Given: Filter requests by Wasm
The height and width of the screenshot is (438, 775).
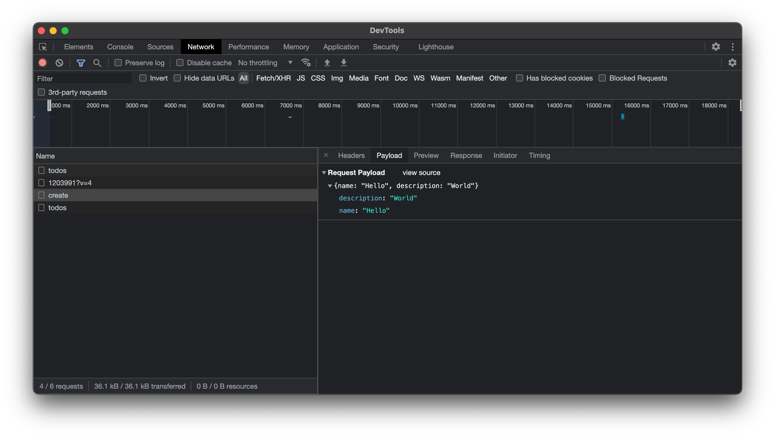Looking at the screenshot, I should (440, 78).
